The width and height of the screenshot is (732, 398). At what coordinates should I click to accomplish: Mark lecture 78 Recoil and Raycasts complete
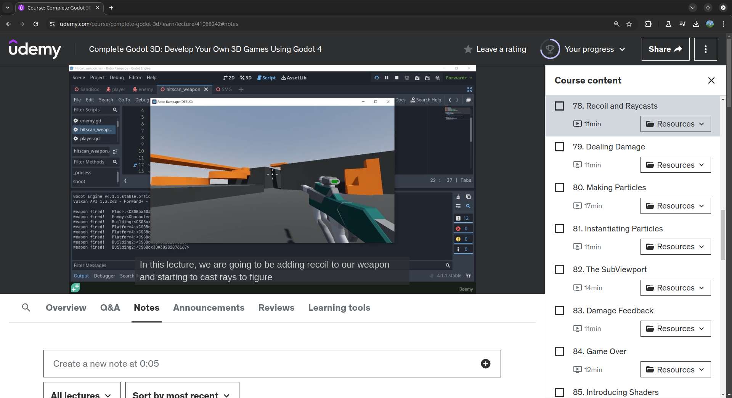559,106
